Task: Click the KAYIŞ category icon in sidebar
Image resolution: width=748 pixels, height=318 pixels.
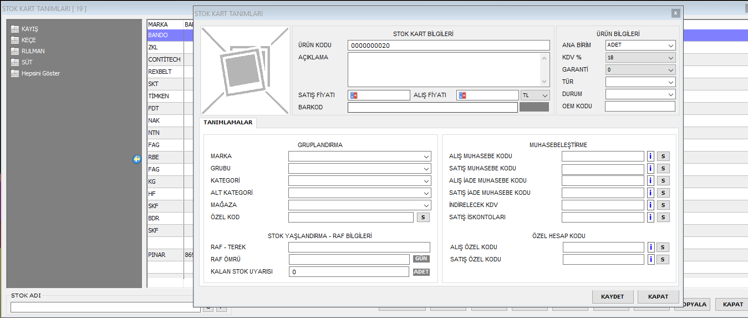Action: [15, 29]
